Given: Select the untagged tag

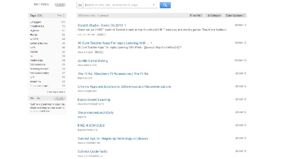Looking at the screenshot, I should (x=36, y=22).
